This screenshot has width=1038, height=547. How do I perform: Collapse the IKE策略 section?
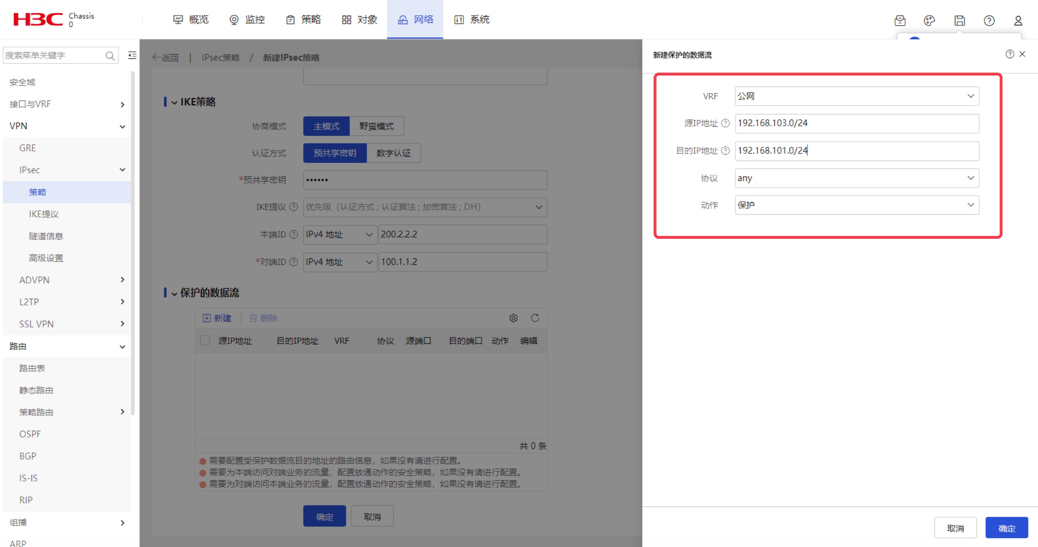pyautogui.click(x=174, y=103)
